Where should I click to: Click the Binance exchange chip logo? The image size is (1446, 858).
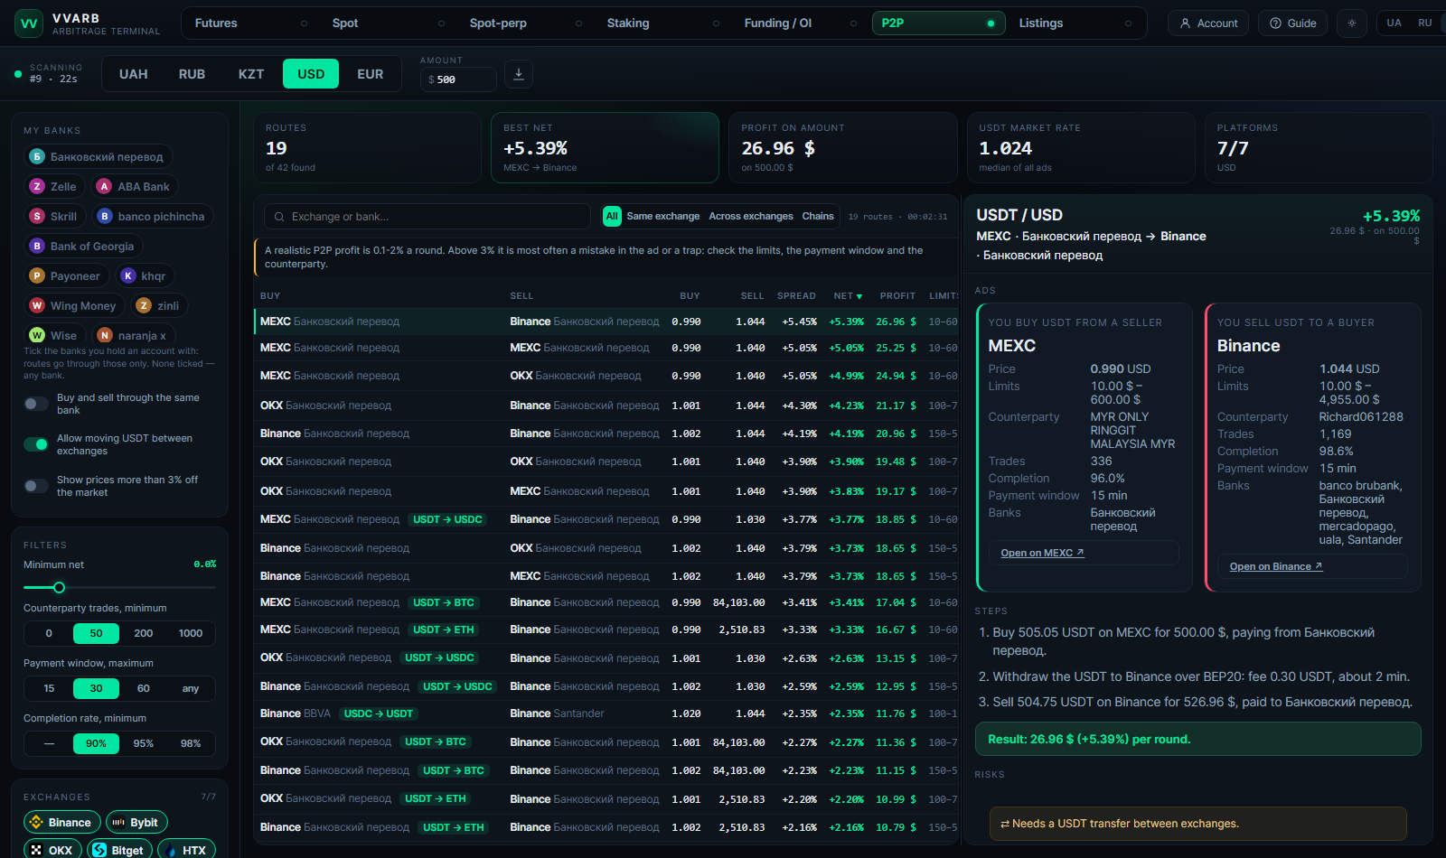(37, 823)
